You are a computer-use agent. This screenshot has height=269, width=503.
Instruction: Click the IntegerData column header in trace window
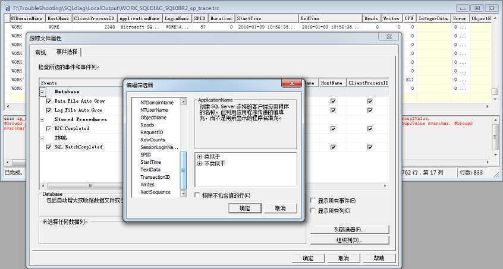(433, 18)
